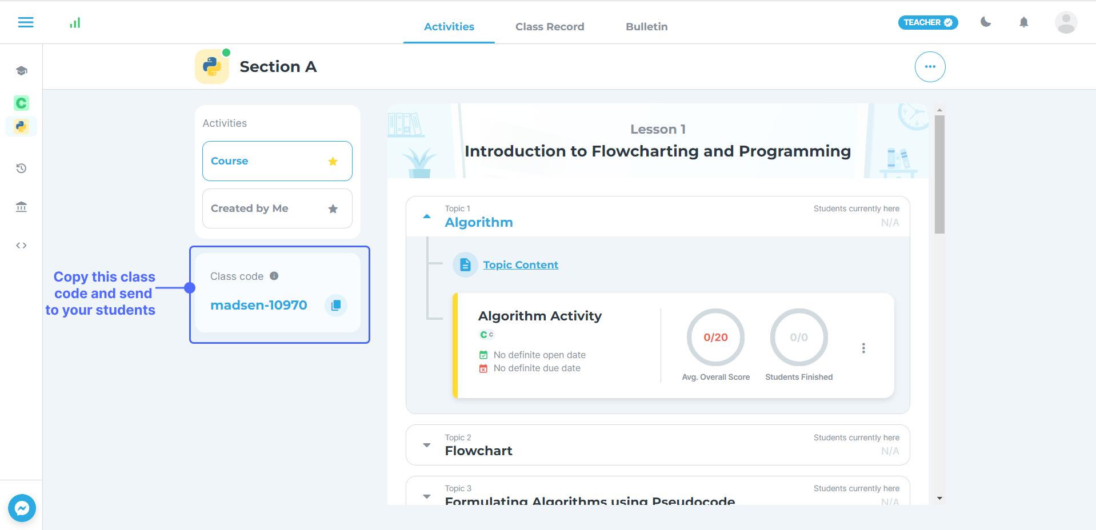Open the Messenger chat bubble
The image size is (1096, 530).
pyautogui.click(x=22, y=508)
